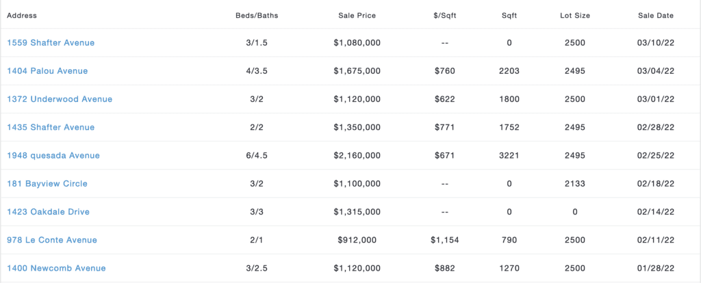Click the $/Sqft column header

coord(445,16)
